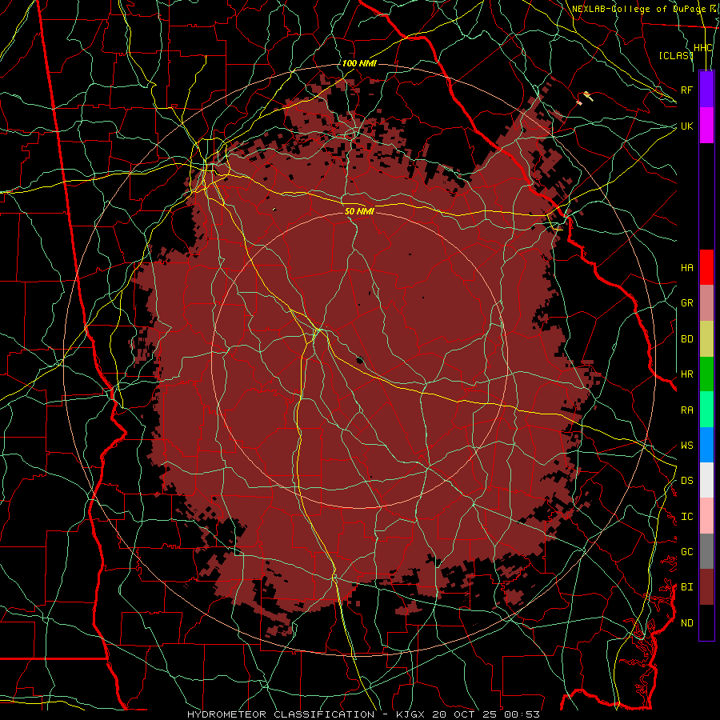Click the UK legend label
720x720 pixels.
click(x=686, y=126)
